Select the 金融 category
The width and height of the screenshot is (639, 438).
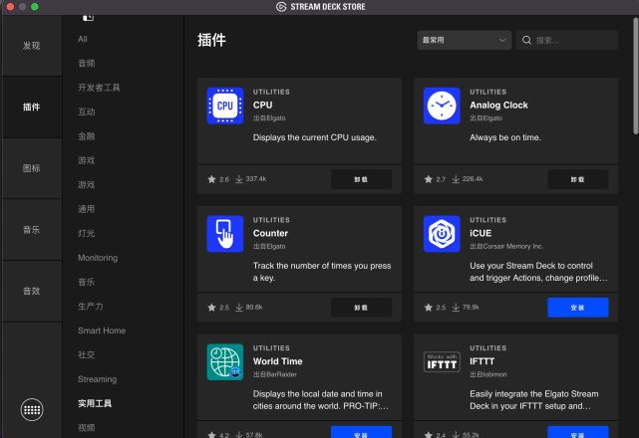coord(87,136)
